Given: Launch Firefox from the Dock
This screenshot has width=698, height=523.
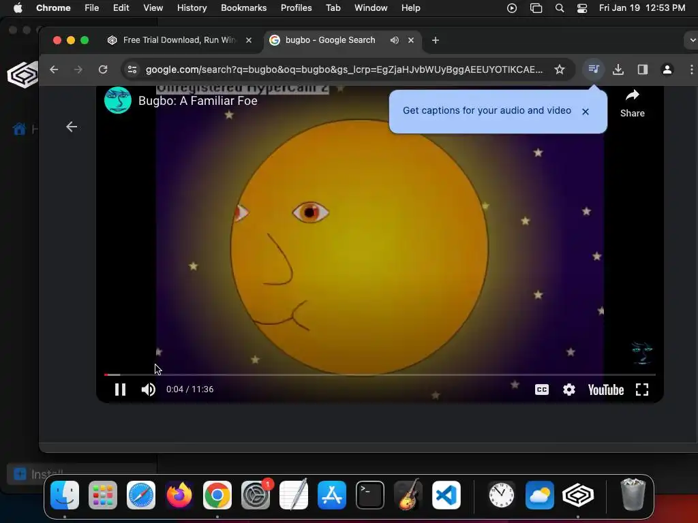Looking at the screenshot, I should [x=179, y=495].
